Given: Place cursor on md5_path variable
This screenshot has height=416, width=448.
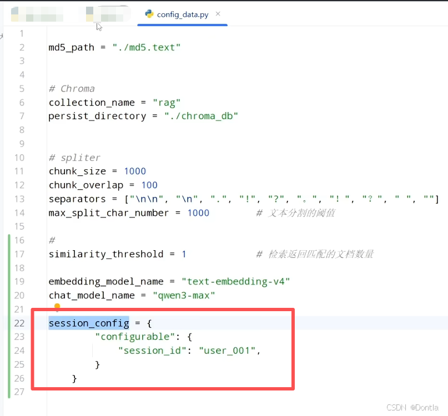Looking at the screenshot, I should coord(71,47).
